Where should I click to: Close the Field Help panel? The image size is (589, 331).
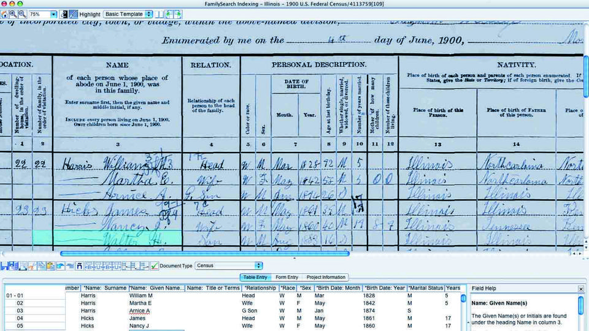581,288
